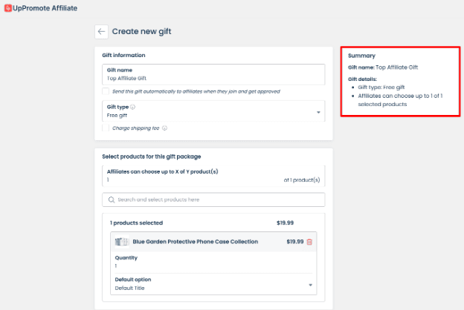The image size is (464, 310).
Task: Check the Charge shipping fee box
Action: point(106,128)
